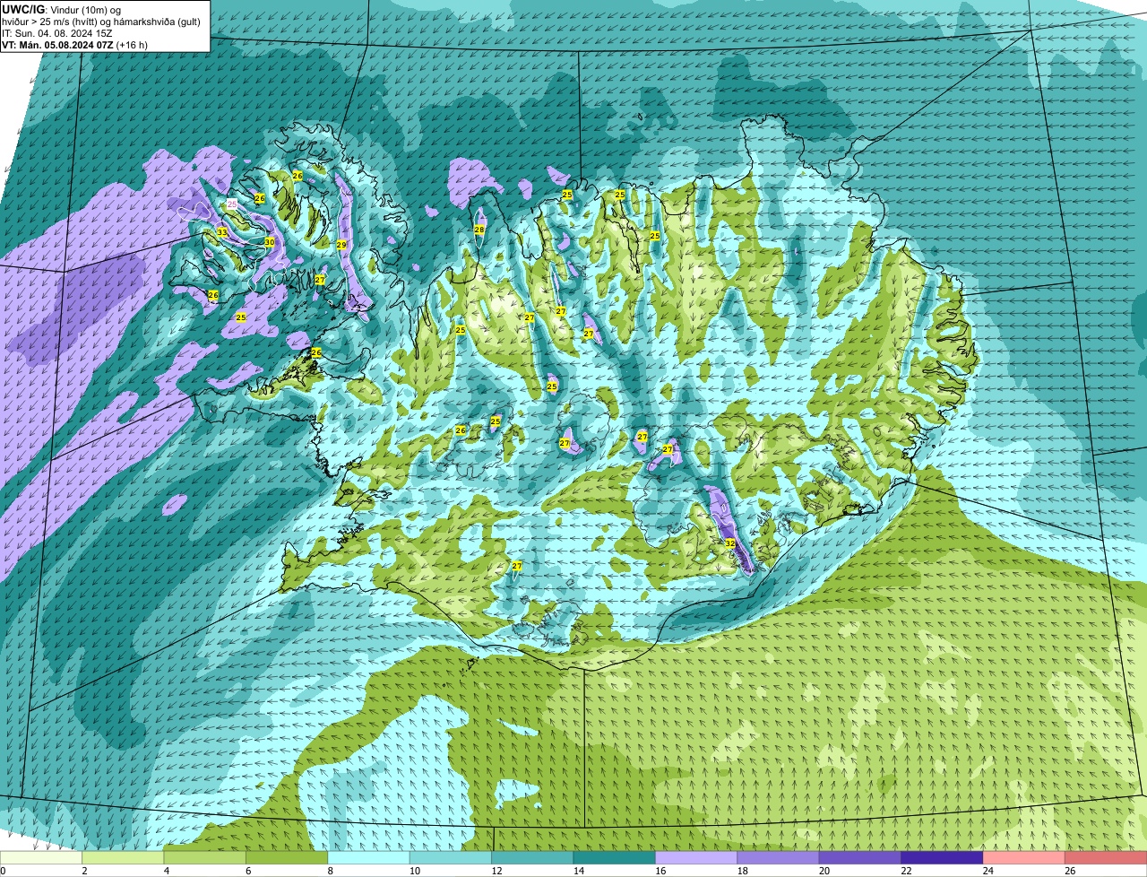
Task: Select the dark teal 14–16 m/s legend swatch
Action: (x=615, y=857)
